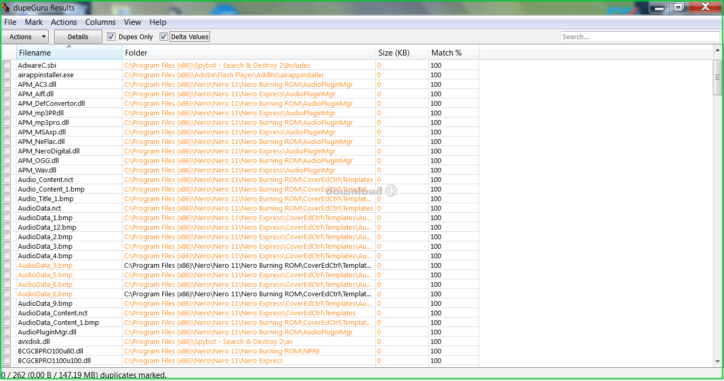Click the Nero Burning ROM\NPRE folder path
This screenshot has width=724, height=381.
pos(222,351)
